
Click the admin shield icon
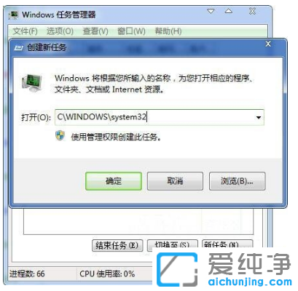click(x=60, y=136)
